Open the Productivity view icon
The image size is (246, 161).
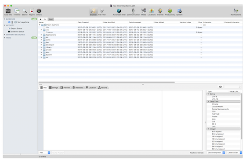click(x=170, y=12)
